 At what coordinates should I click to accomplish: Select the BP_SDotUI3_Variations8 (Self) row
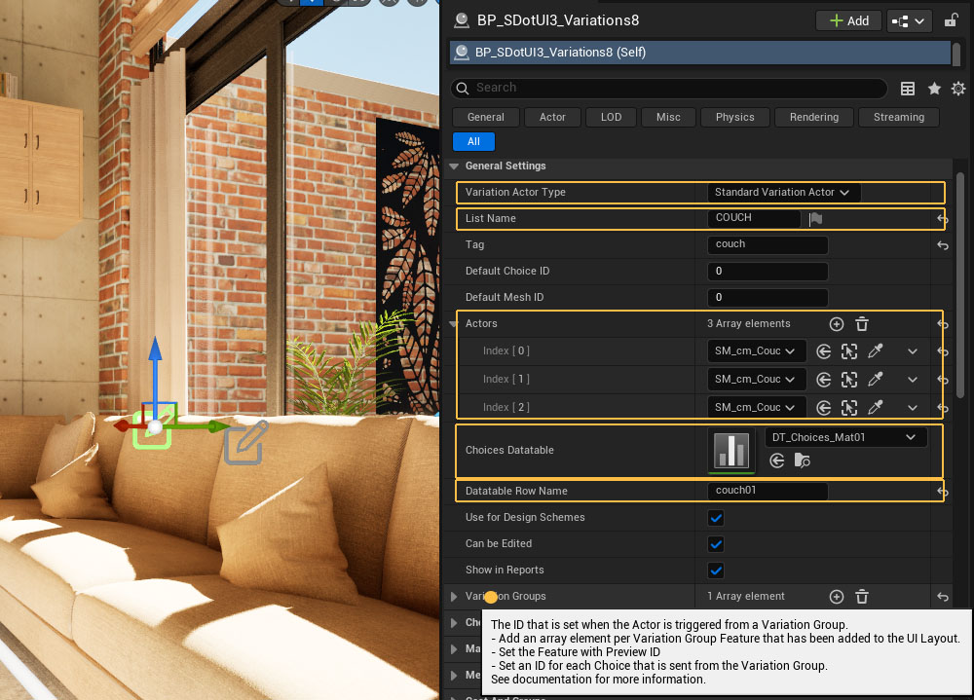(x=698, y=53)
